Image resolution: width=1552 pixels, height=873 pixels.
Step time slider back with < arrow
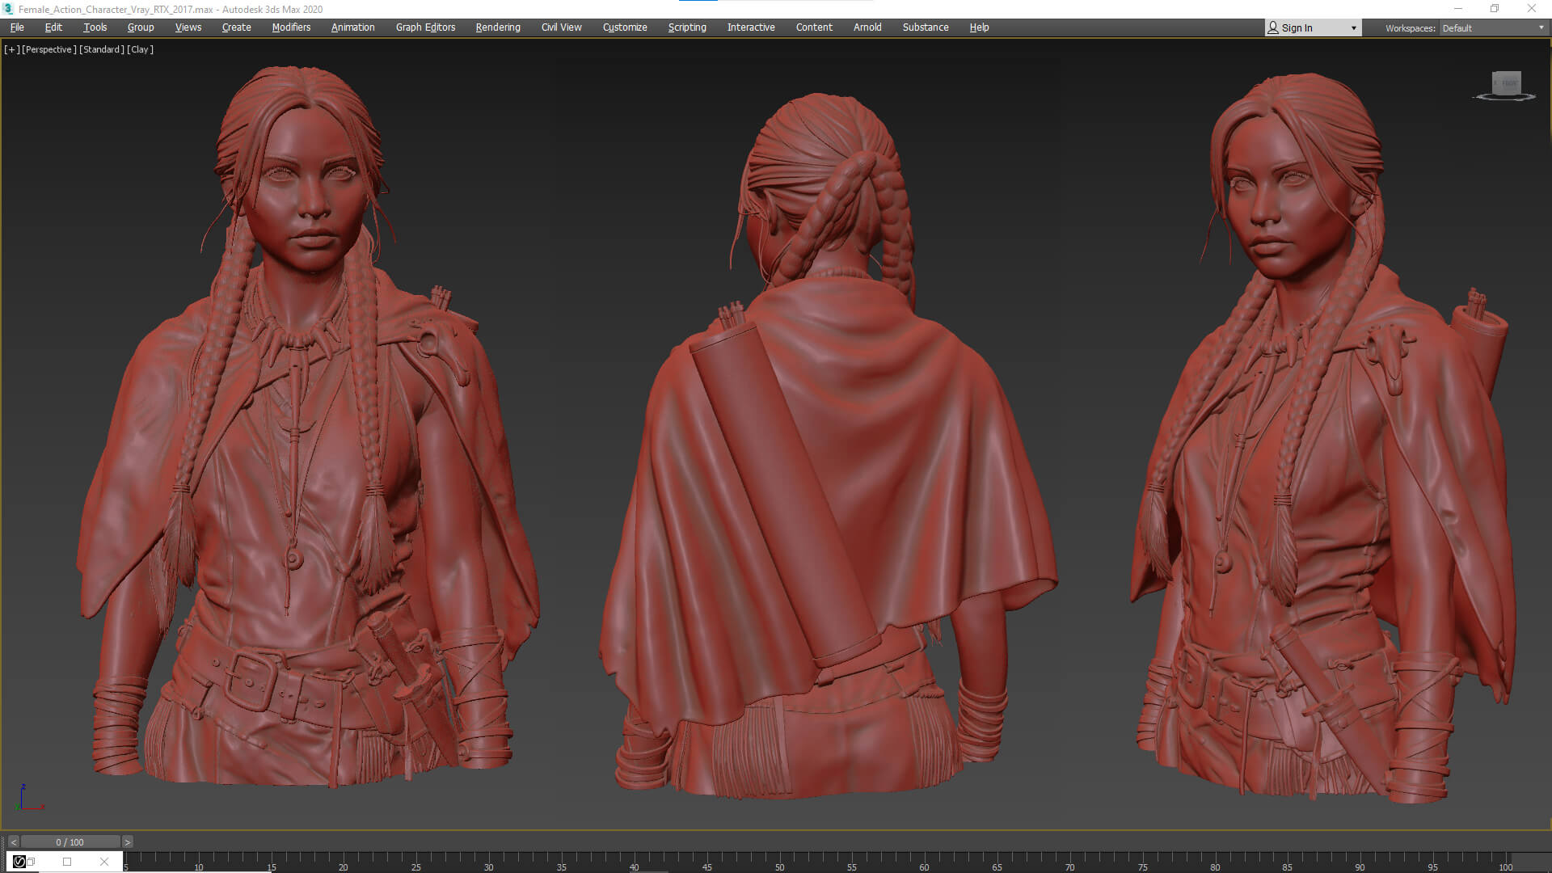[x=13, y=842]
